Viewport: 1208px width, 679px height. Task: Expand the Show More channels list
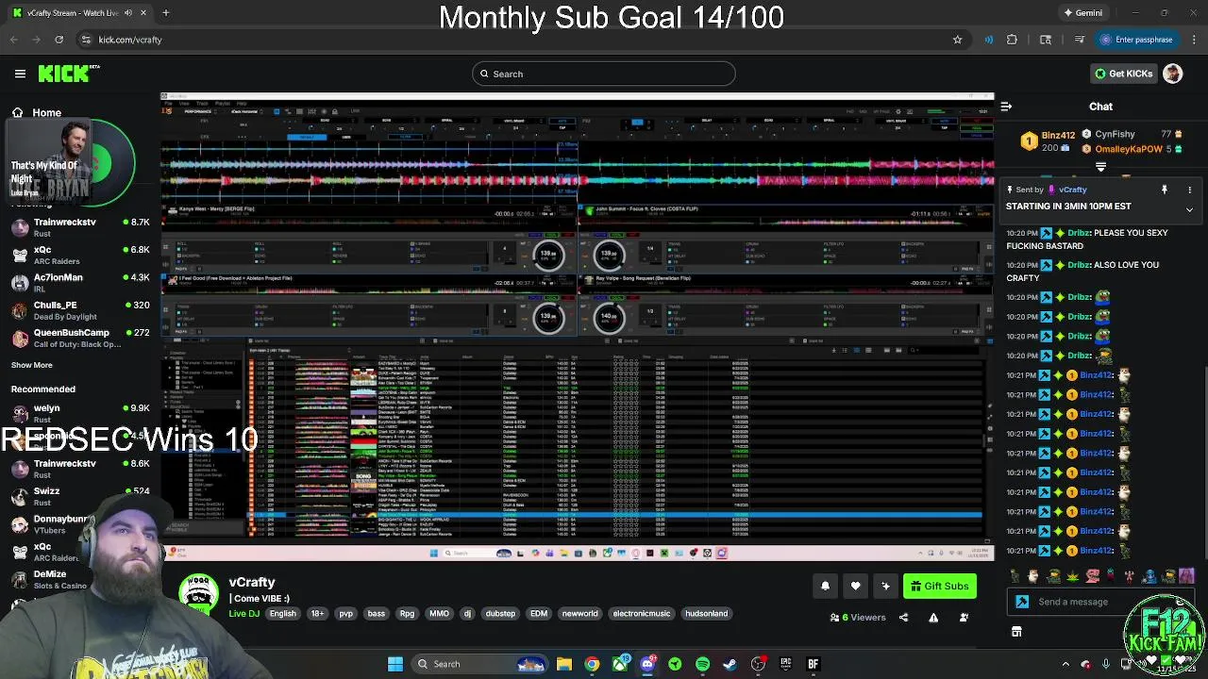pyautogui.click(x=32, y=365)
